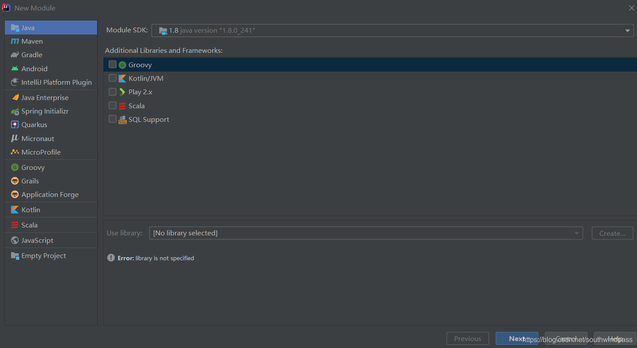The height and width of the screenshot is (348, 637).
Task: Click Kotlin/JVM icon in frameworks list
Action: [x=122, y=79]
